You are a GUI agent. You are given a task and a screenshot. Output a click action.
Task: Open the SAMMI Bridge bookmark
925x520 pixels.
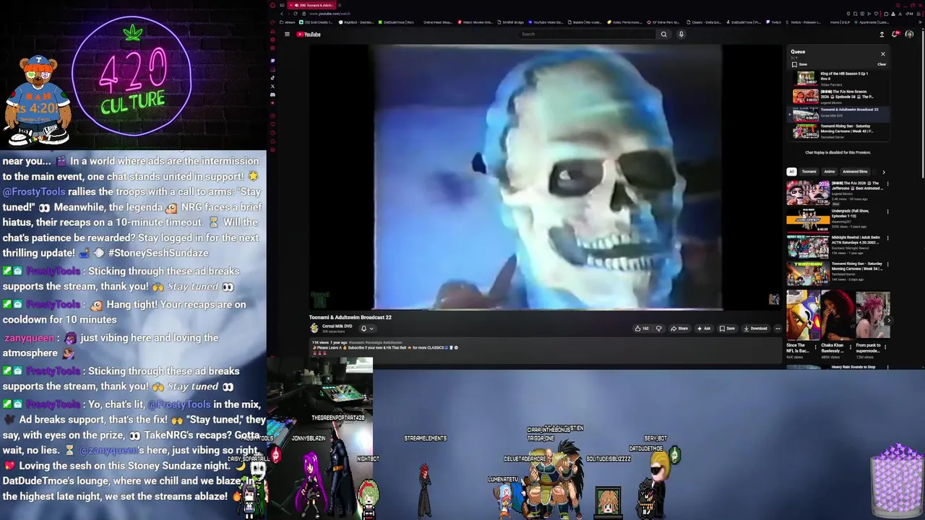coord(512,22)
